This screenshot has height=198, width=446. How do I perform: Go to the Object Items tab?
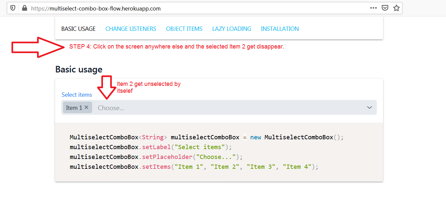[x=184, y=29]
